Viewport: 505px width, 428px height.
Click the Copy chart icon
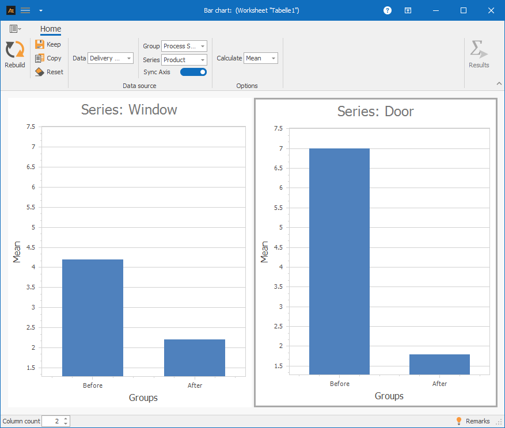point(40,58)
